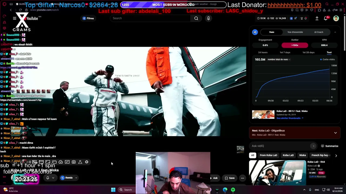Open the vidIQ toolbar flask icon
This screenshot has width=346, height=194.
tap(80, 162)
